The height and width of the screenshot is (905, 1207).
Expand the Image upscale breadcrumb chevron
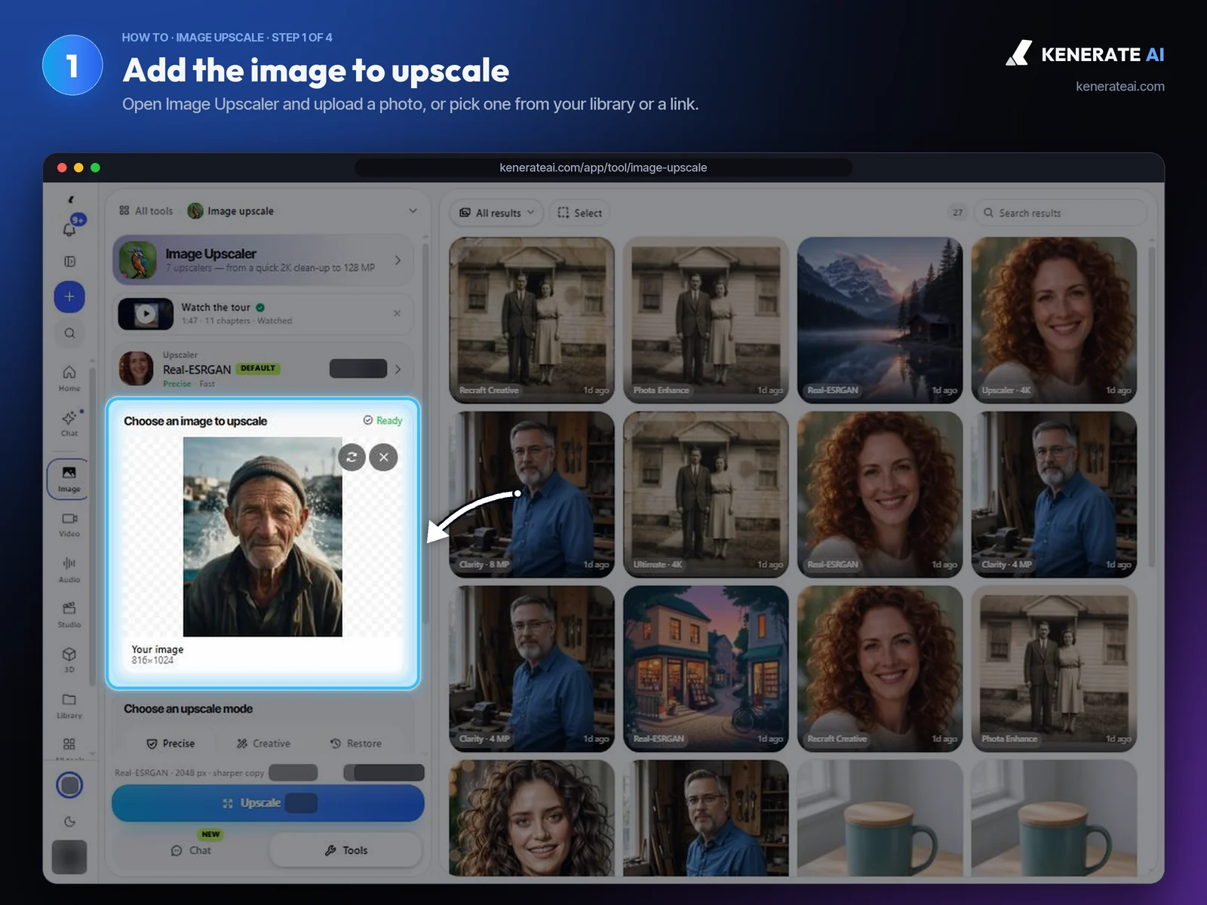click(413, 211)
